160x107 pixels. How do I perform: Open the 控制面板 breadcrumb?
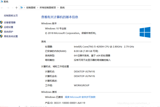point(31,7)
